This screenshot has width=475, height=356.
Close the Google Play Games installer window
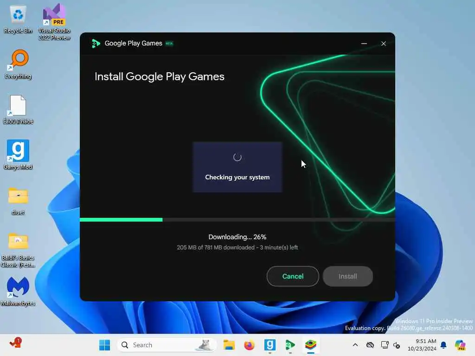(x=384, y=44)
